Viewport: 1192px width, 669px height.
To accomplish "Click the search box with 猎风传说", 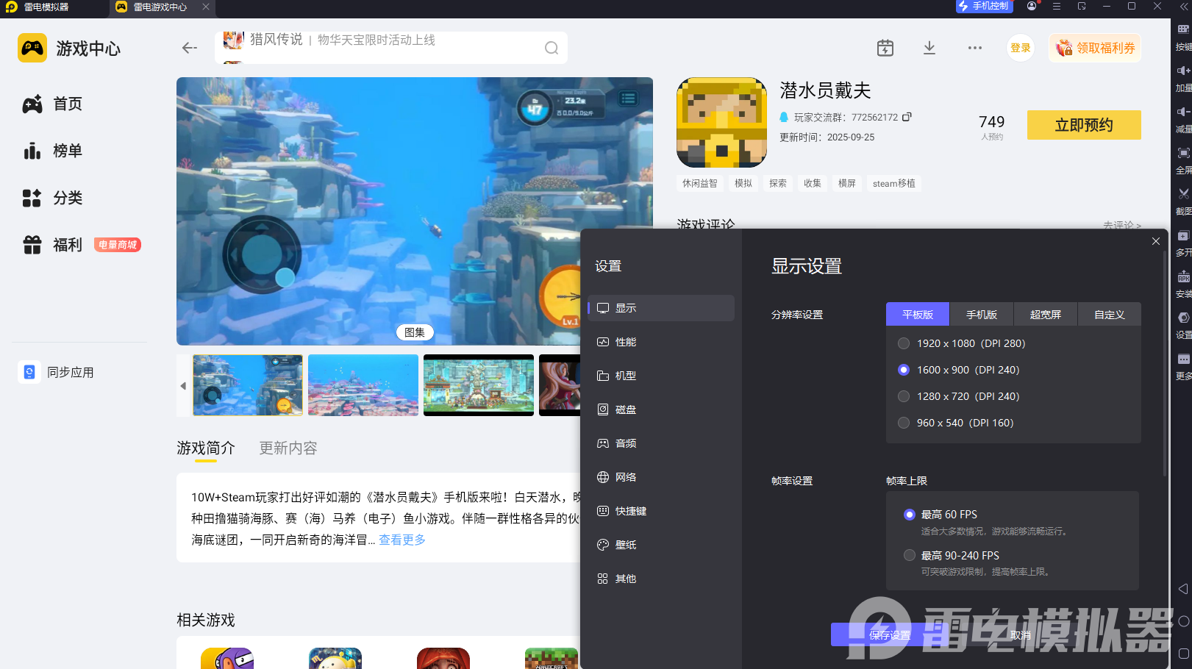I will pyautogui.click(x=391, y=48).
